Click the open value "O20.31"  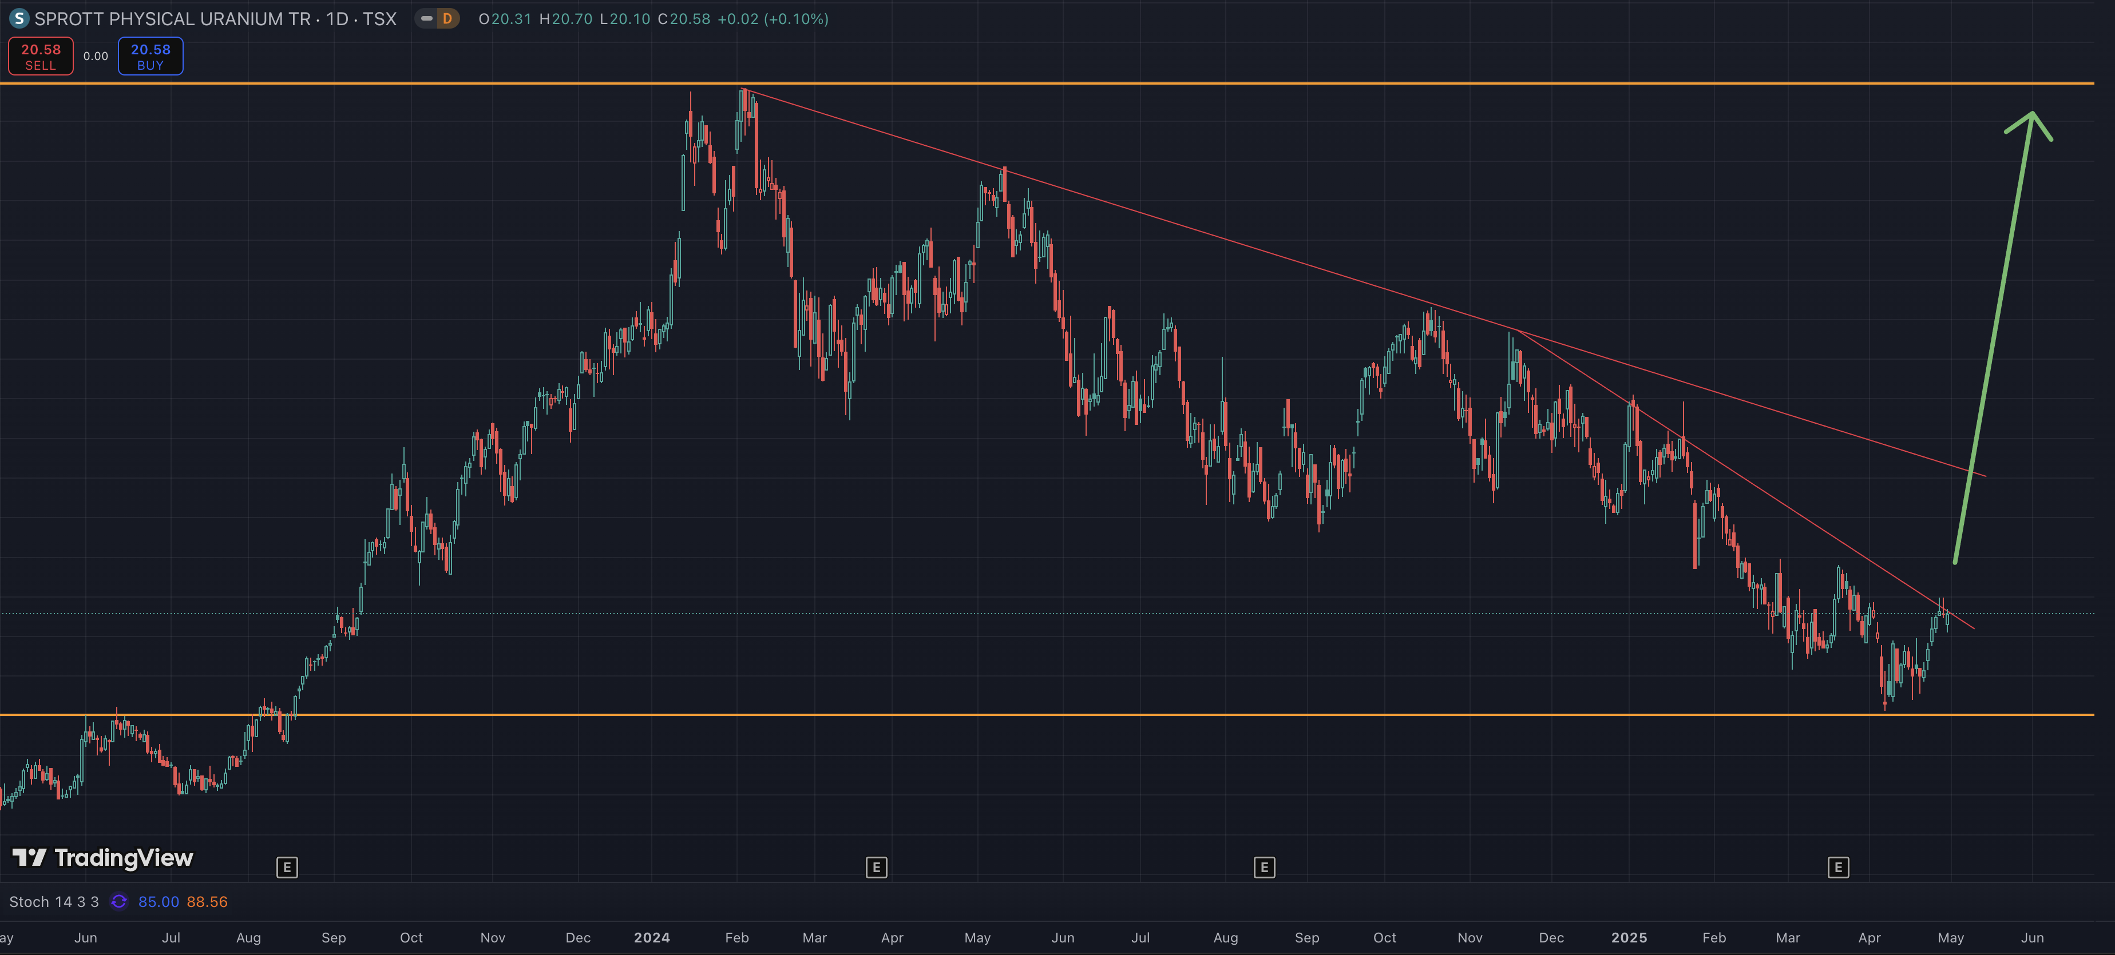click(505, 18)
